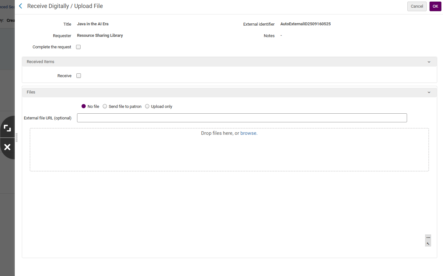Open the browse link for files
The width and height of the screenshot is (443, 276).
248,133
